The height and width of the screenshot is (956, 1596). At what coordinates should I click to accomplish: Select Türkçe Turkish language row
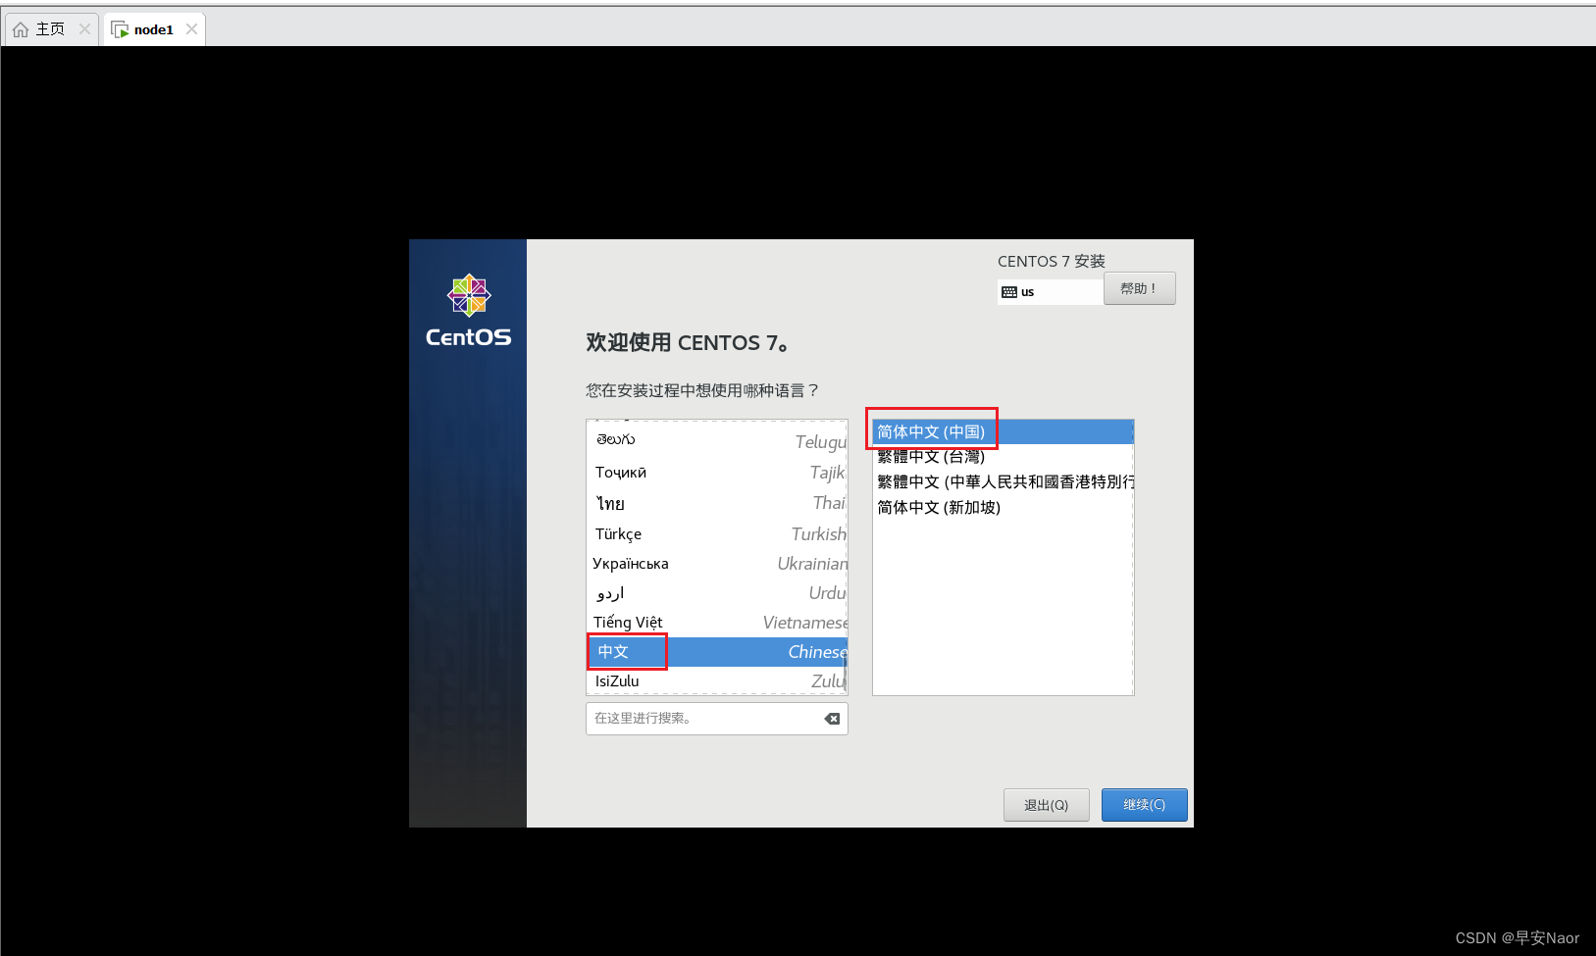point(717,533)
